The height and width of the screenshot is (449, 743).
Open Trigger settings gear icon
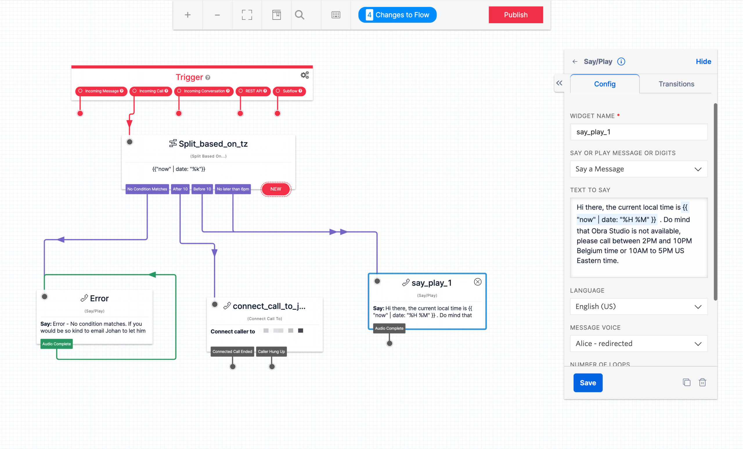[304, 75]
